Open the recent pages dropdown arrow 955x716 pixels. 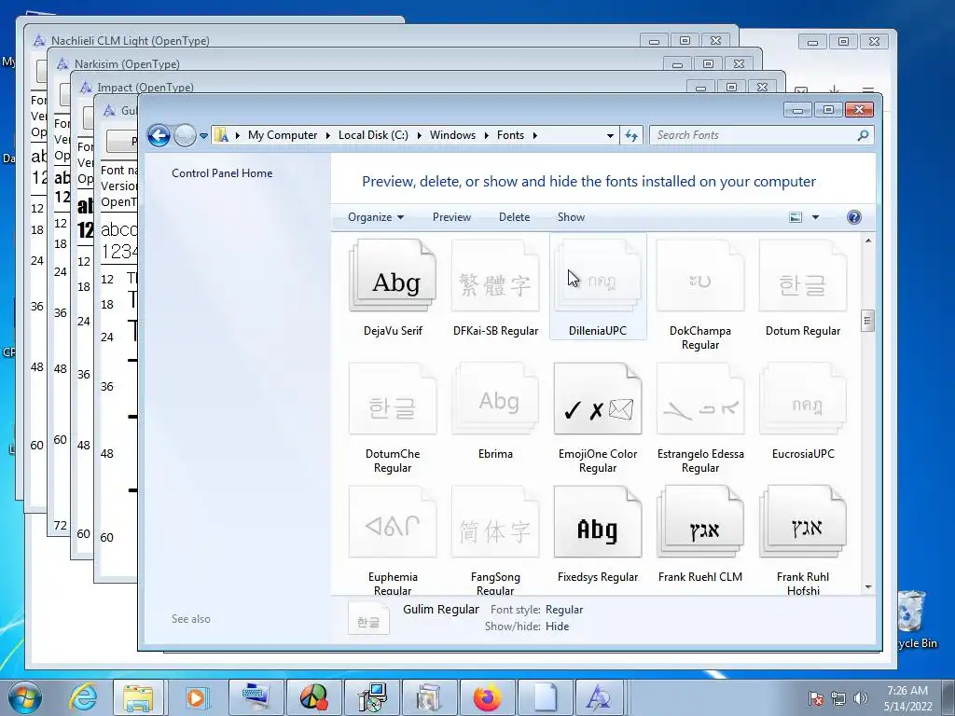(203, 136)
